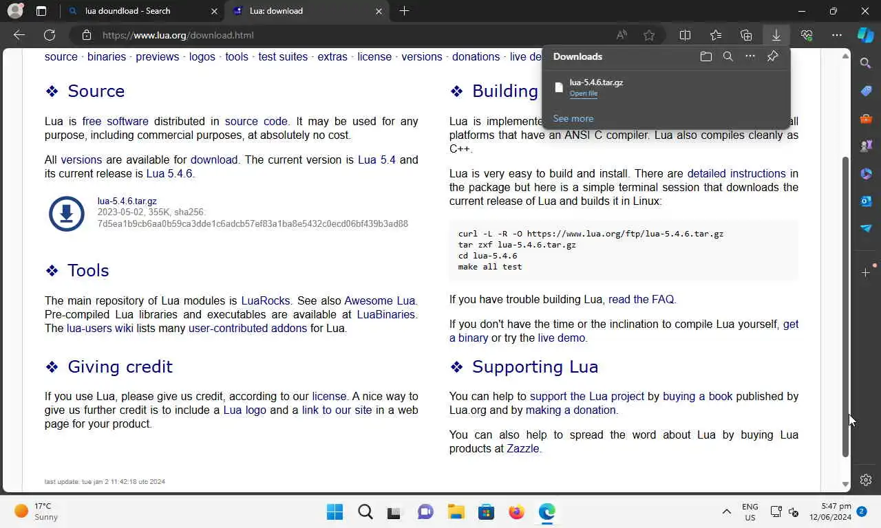Open the LuaRocks link
Viewport: 881px width, 528px height.
266,300
